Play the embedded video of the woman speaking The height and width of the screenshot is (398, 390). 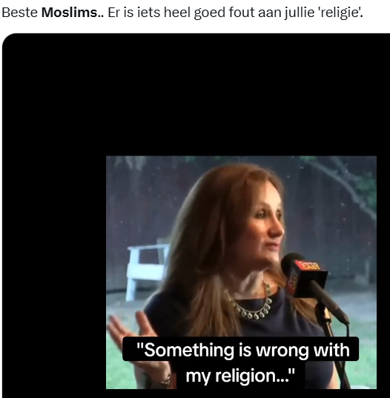(x=241, y=272)
